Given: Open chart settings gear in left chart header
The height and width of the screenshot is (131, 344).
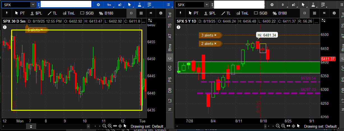Looking at the screenshot, I should click(x=98, y=5).
